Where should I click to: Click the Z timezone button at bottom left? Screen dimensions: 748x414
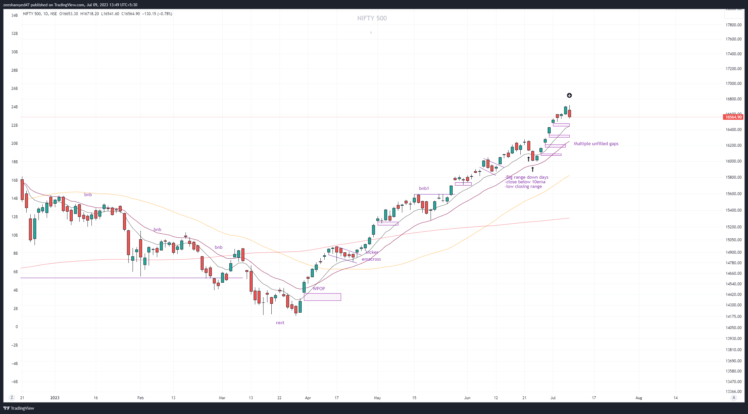(x=12, y=398)
